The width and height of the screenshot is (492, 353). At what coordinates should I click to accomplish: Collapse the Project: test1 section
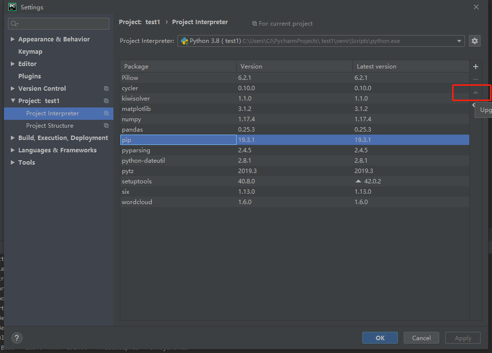click(12, 101)
